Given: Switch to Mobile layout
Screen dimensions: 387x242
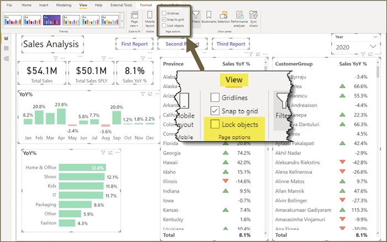Looking at the screenshot, I should coord(149,20).
